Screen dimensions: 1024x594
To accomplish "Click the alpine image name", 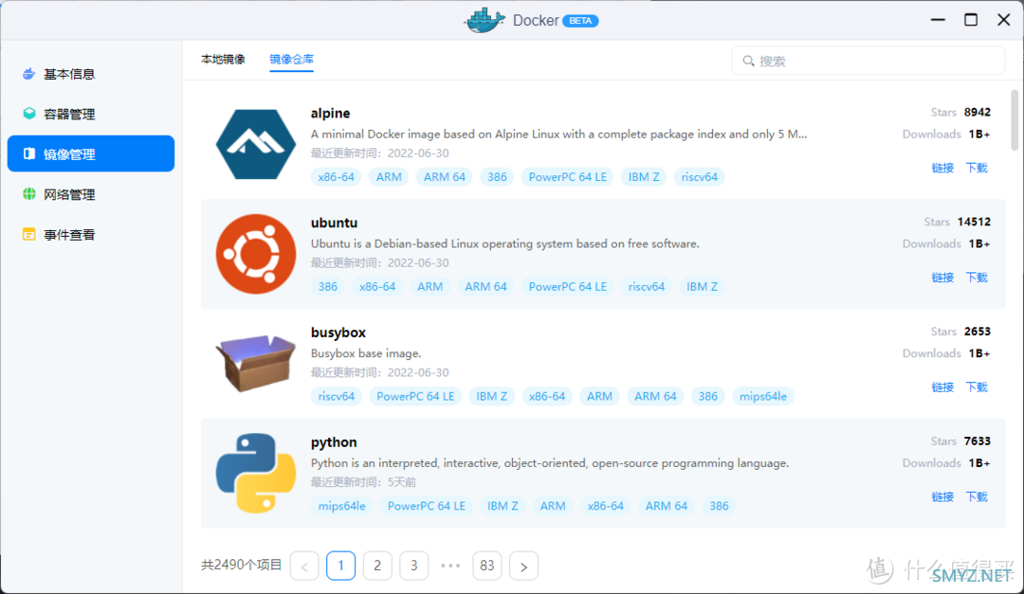I will [x=331, y=113].
